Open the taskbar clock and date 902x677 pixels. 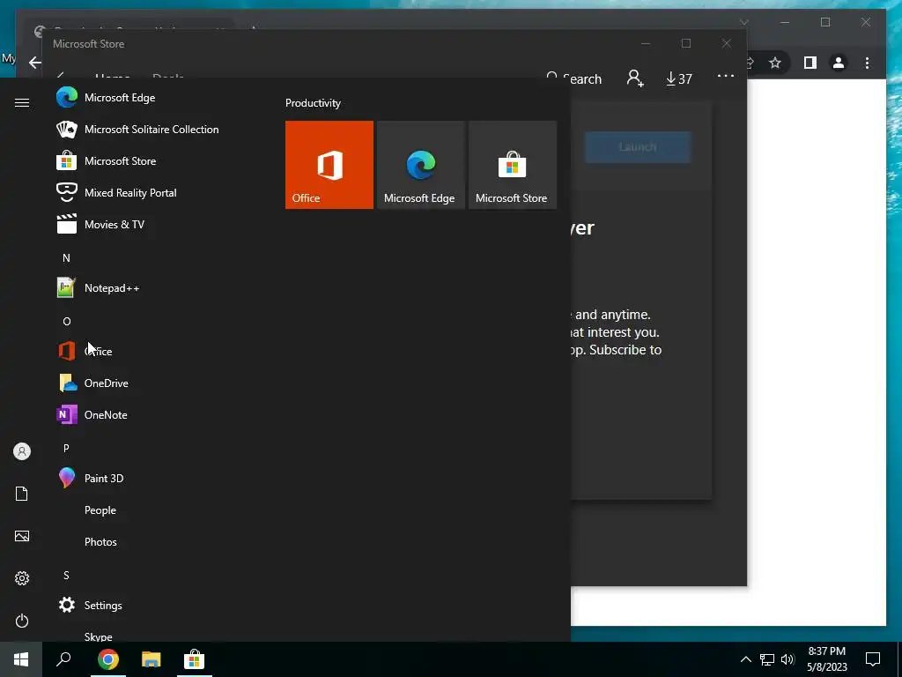click(826, 659)
